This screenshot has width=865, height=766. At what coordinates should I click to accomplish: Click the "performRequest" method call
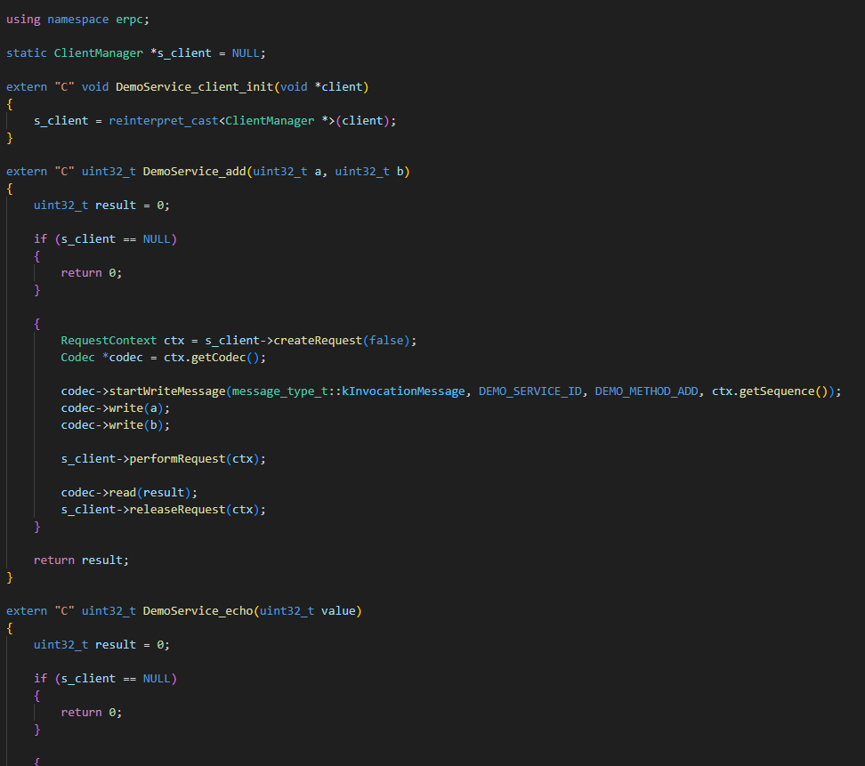(x=177, y=459)
